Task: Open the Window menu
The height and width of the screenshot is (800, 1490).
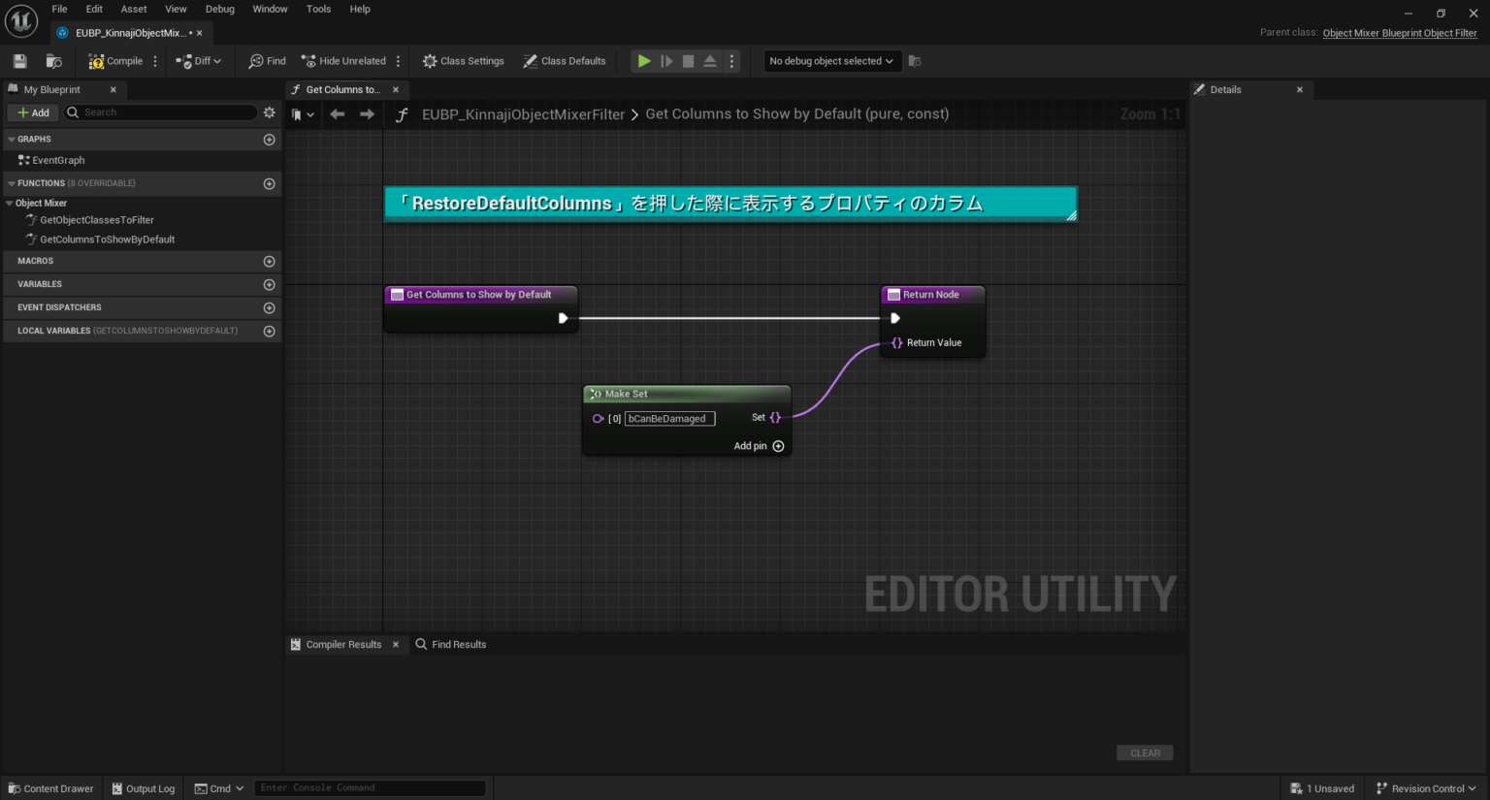Action: (270, 9)
